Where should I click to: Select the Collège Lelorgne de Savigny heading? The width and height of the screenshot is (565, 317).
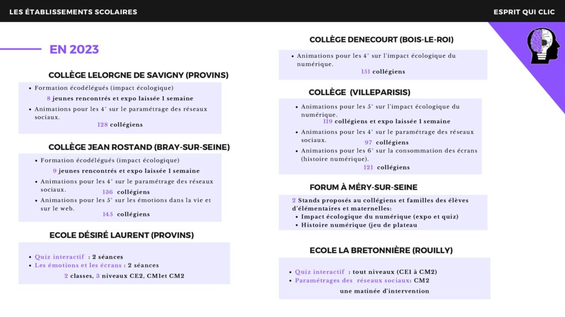pos(138,75)
